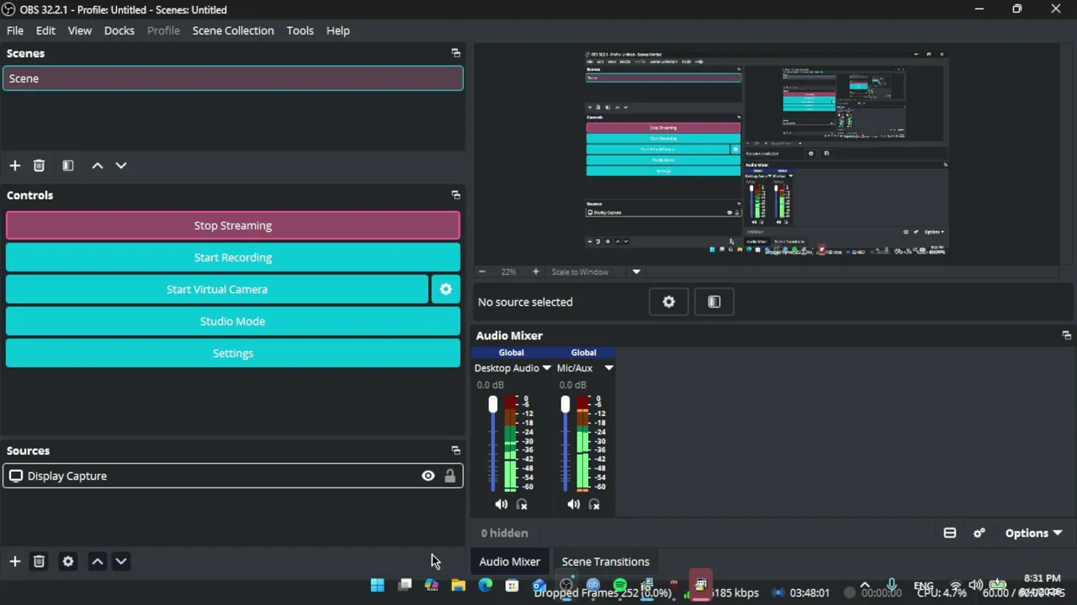Adjust the Mic/Aux volume slider
1077x605 pixels.
pos(565,405)
